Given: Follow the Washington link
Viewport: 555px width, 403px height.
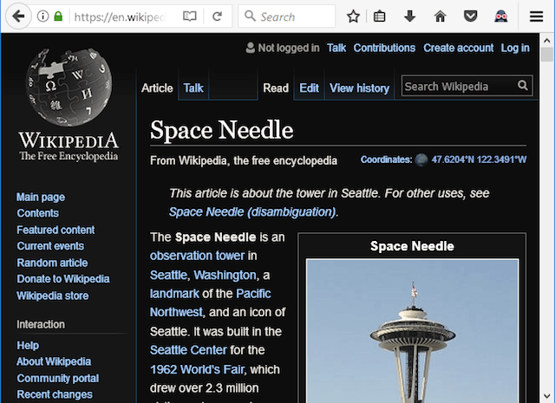Looking at the screenshot, I should 225,275.
